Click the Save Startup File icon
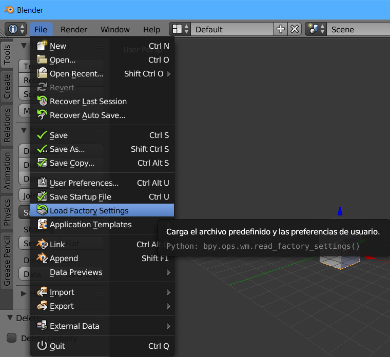The image size is (390, 357). pyautogui.click(x=42, y=196)
